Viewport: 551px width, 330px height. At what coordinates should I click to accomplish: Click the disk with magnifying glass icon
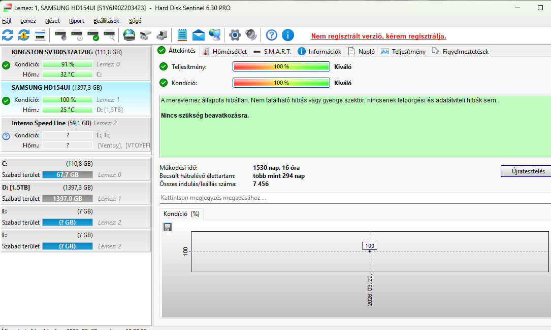[109, 35]
